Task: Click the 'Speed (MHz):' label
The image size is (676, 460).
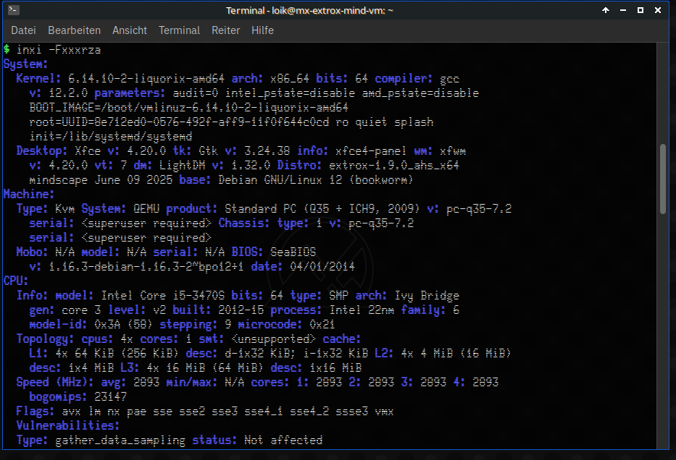Action: [55, 383]
